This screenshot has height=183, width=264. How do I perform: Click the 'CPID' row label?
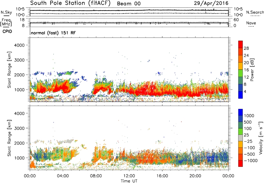7,31
